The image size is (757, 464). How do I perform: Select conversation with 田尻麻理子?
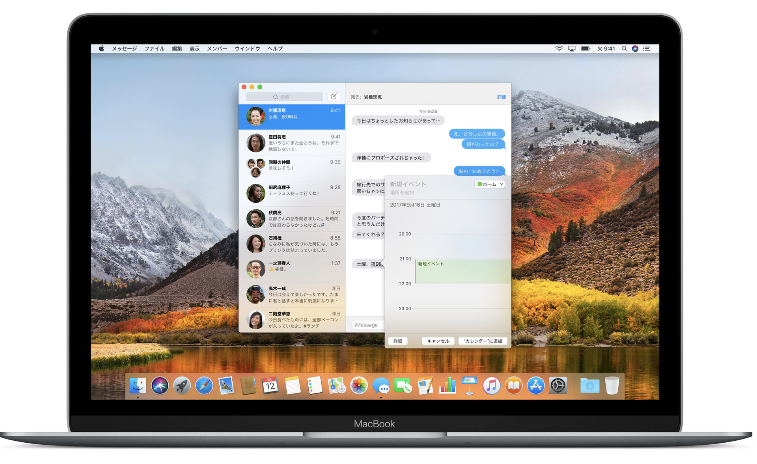point(292,193)
